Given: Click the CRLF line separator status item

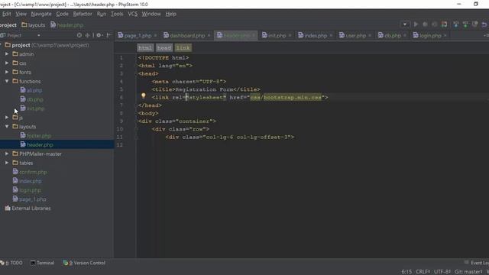Looking at the screenshot, I should [x=423, y=272].
